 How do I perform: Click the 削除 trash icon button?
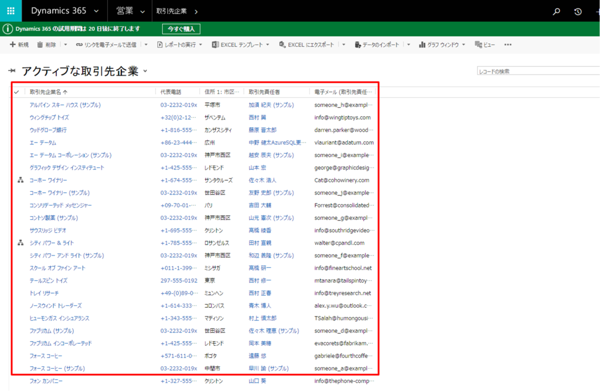click(46, 45)
